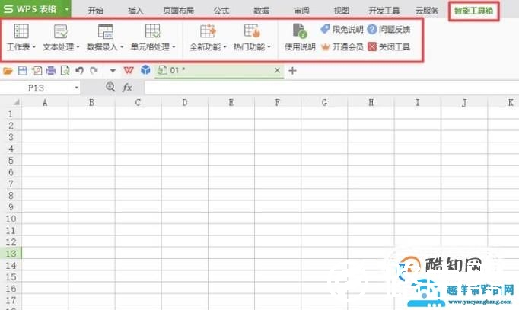
Task: Open the 文本处理 text processing icon
Action: tap(61, 31)
